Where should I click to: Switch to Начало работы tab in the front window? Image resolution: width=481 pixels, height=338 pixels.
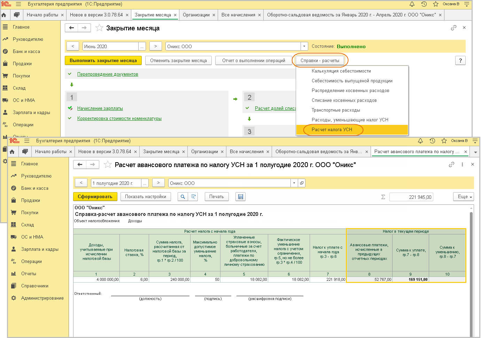point(51,152)
